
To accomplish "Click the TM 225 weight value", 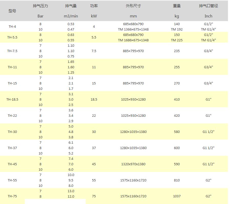I will coord(177,40).
